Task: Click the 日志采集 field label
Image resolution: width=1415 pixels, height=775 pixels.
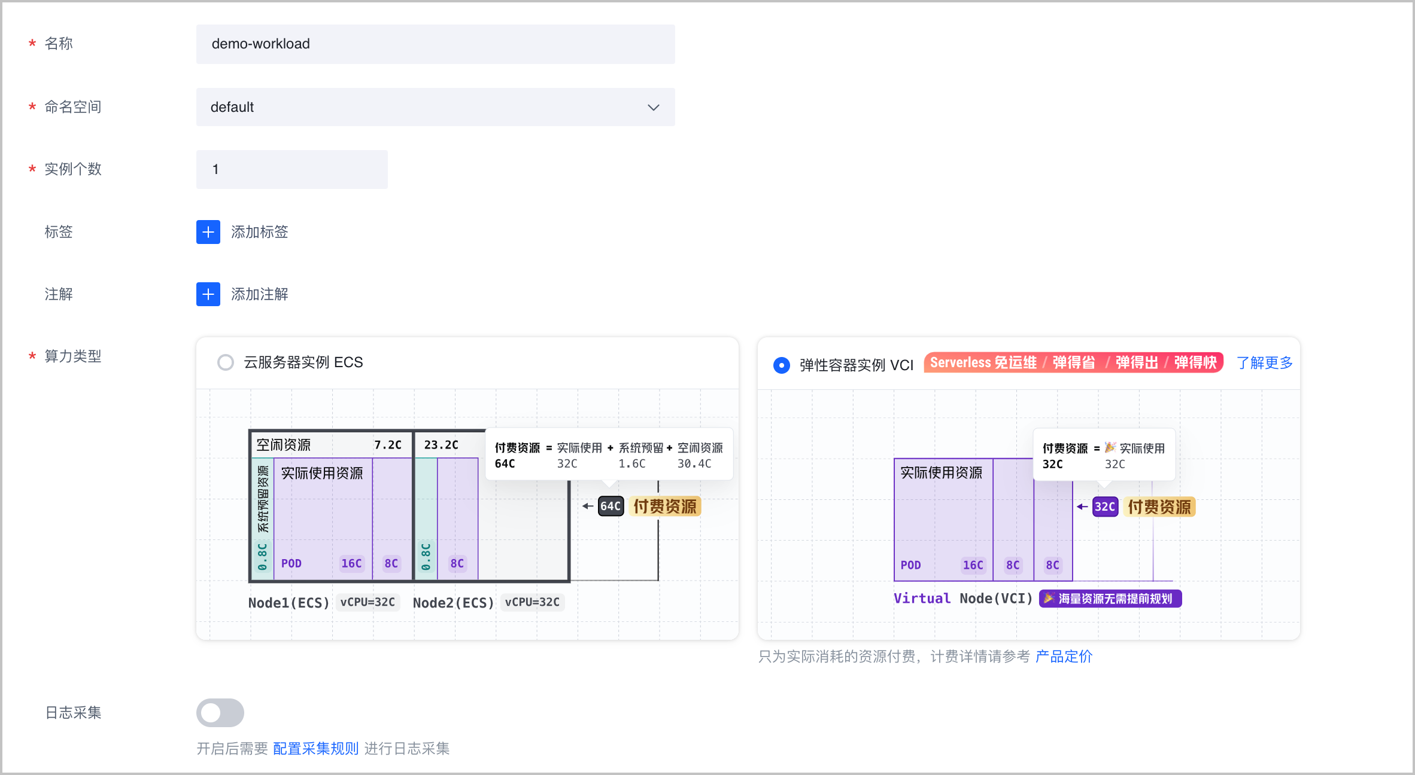Action: click(x=73, y=713)
